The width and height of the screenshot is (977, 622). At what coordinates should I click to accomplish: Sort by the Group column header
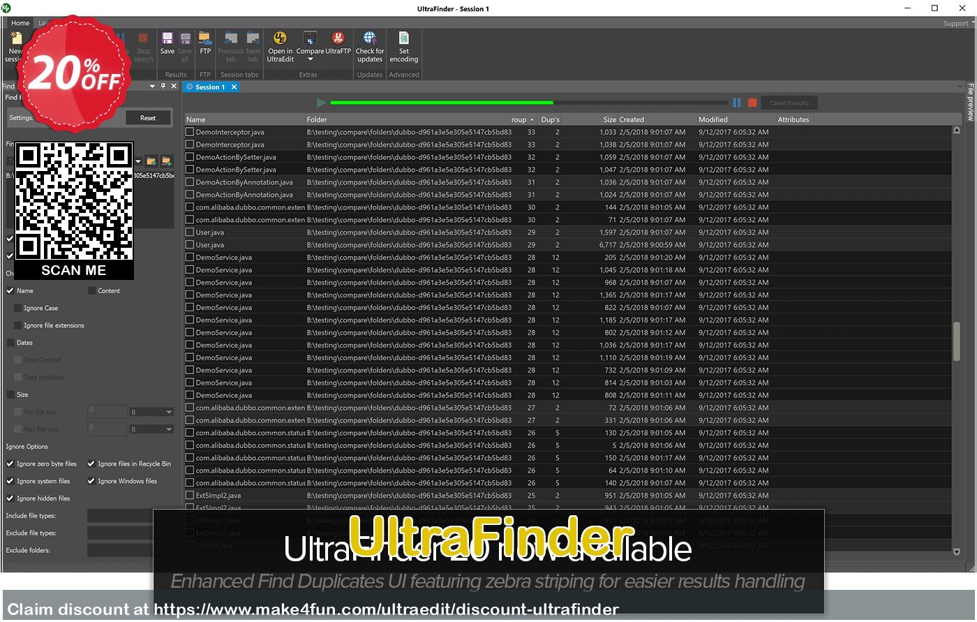click(522, 119)
